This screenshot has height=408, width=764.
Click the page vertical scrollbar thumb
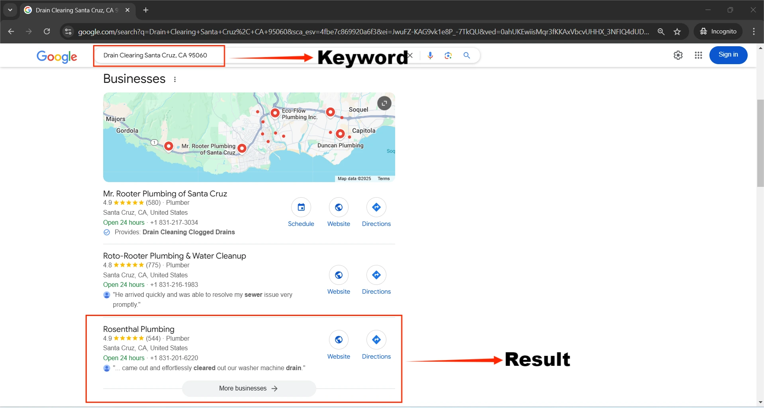[x=760, y=143]
